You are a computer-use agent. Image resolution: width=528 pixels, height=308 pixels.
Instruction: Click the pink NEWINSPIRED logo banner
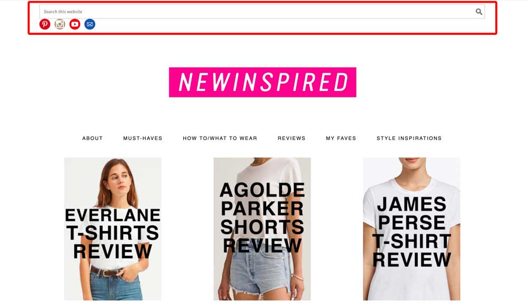[262, 82]
